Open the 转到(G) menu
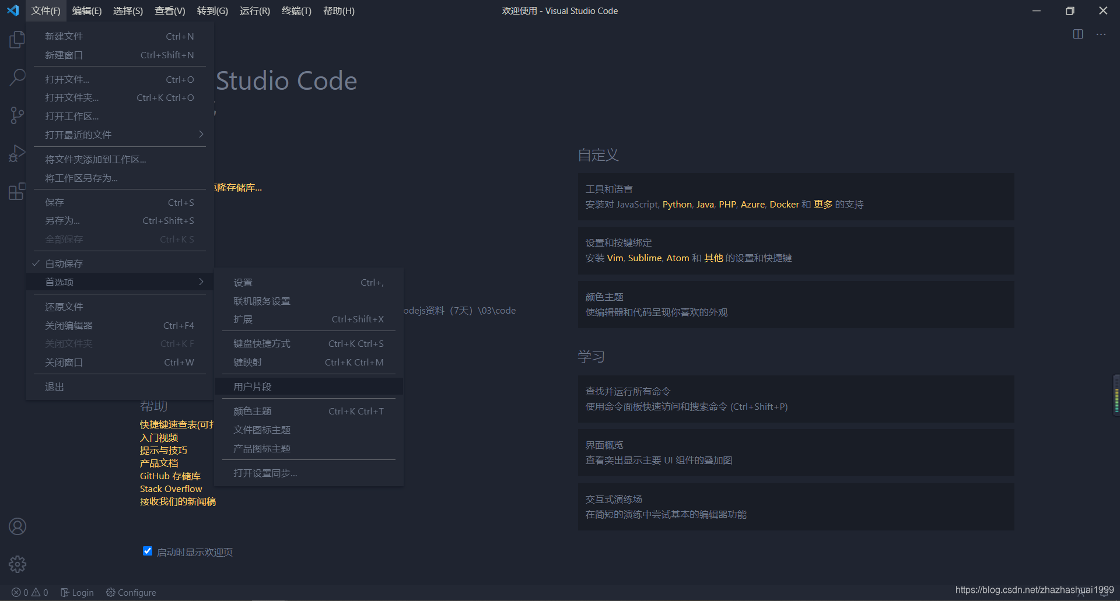This screenshot has height=601, width=1120. [212, 10]
